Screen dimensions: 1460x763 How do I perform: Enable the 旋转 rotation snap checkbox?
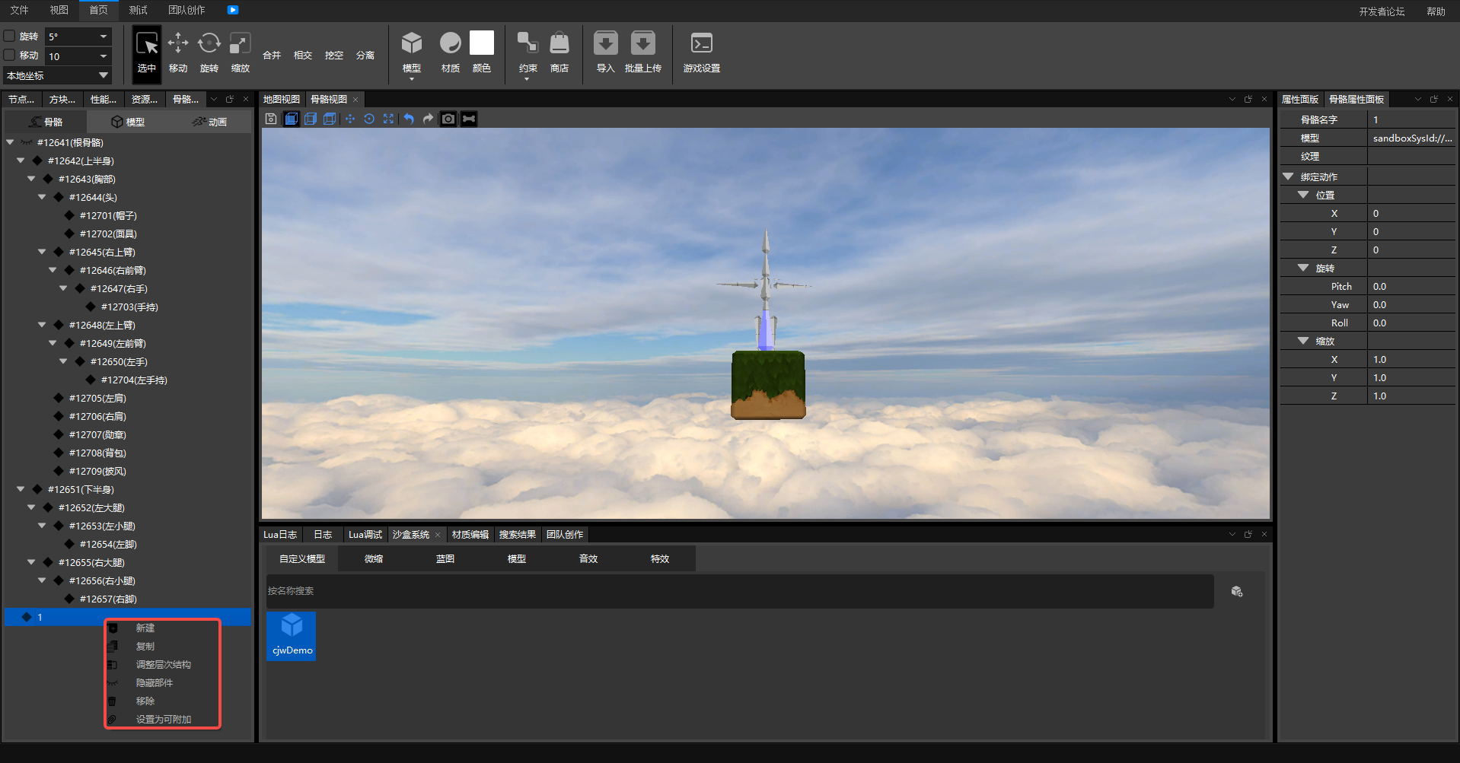point(10,36)
